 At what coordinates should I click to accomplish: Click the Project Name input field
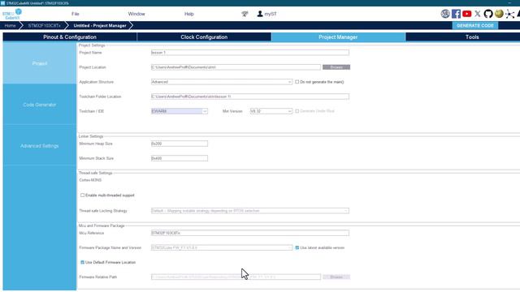(250, 53)
